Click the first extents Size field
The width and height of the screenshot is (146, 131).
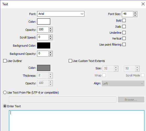click(x=108, y=69)
